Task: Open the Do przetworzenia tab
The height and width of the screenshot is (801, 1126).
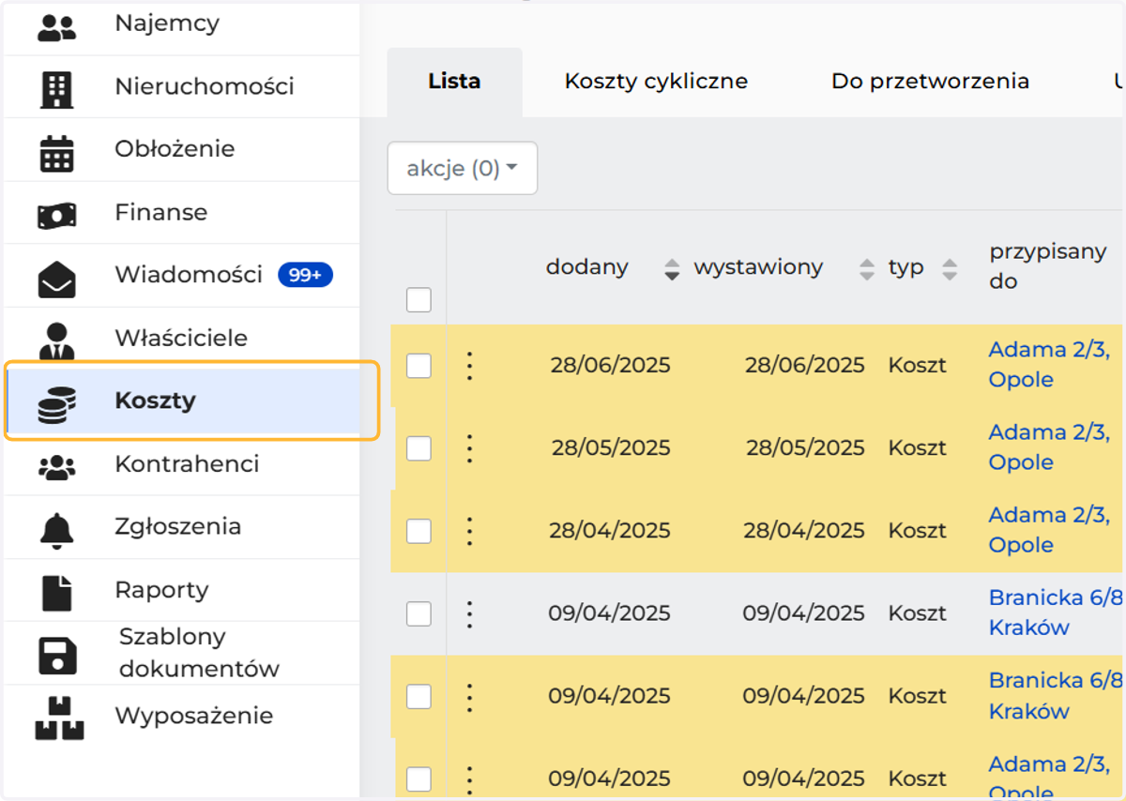Action: point(930,82)
